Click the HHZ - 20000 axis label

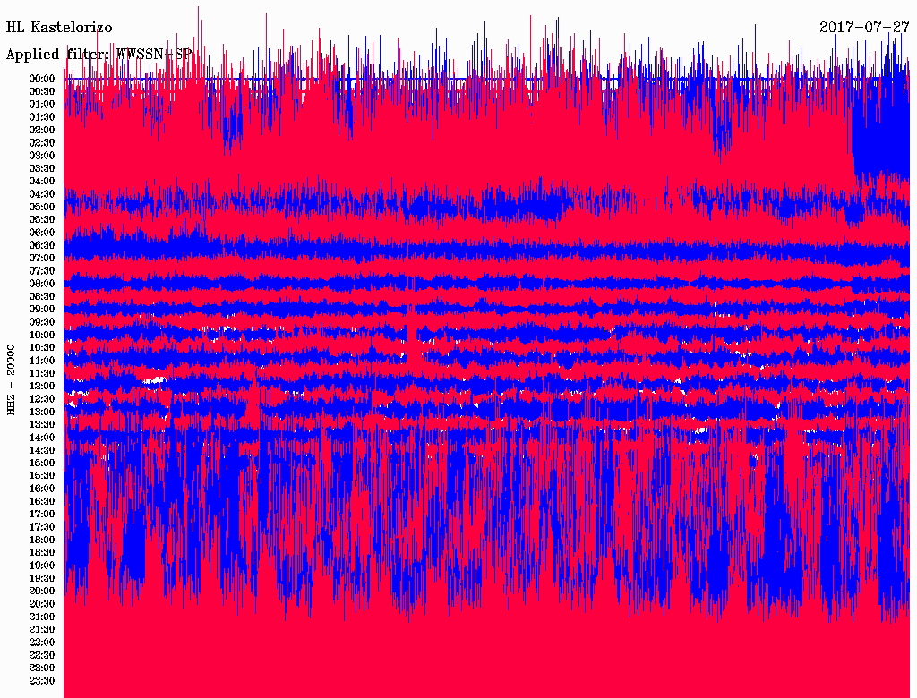pyautogui.click(x=12, y=379)
